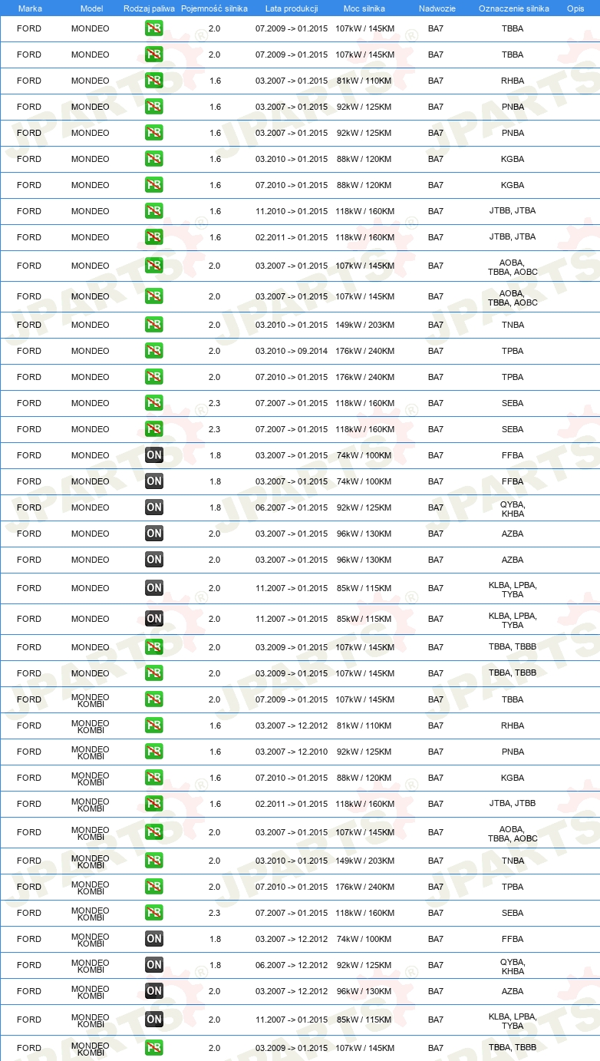Select petrol icon in Mondeo 02.2011 JTBB row
The width and height of the screenshot is (600, 1061).
tap(154, 237)
